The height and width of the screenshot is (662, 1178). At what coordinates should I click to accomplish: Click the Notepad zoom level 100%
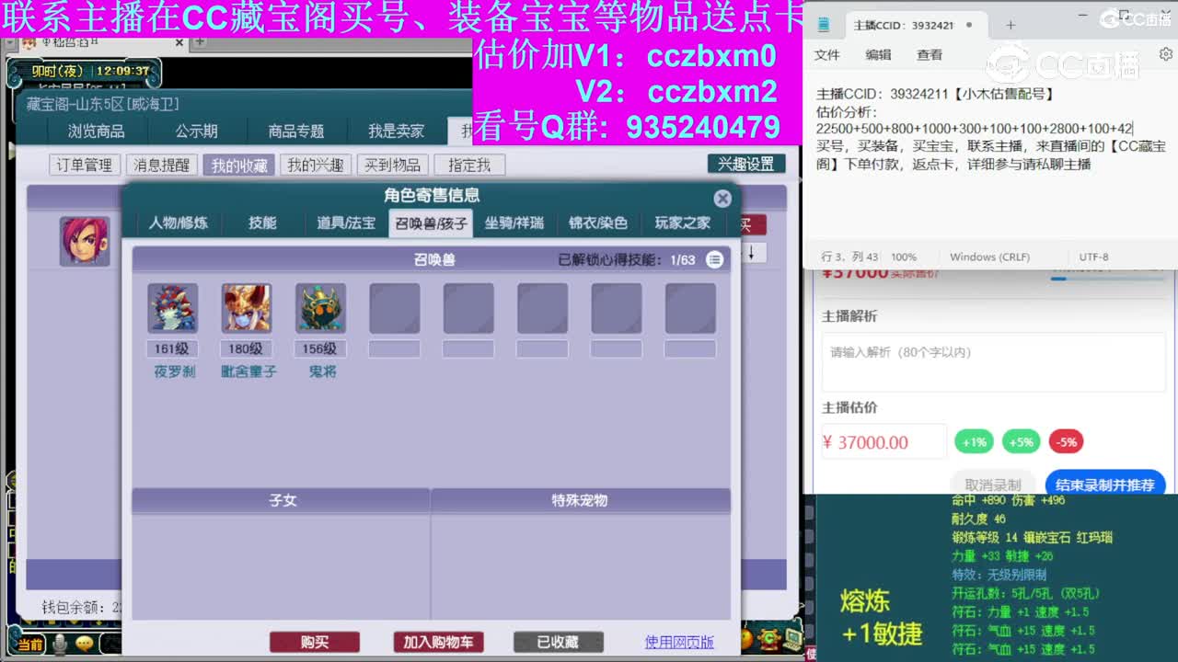click(x=904, y=257)
